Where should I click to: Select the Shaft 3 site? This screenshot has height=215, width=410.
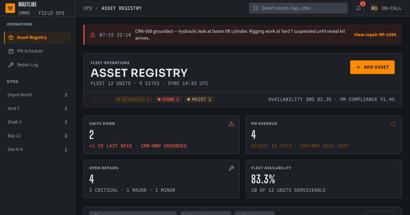pyautogui.click(x=37, y=122)
